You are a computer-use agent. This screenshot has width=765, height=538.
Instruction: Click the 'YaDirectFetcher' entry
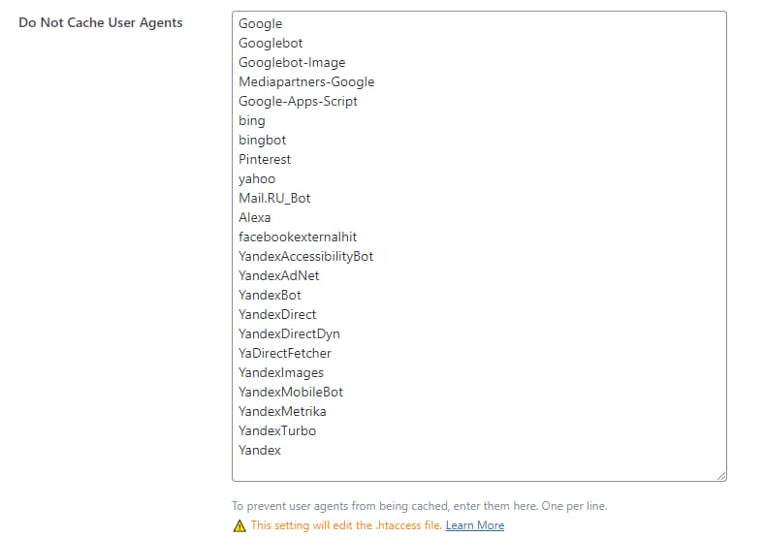pyautogui.click(x=285, y=353)
